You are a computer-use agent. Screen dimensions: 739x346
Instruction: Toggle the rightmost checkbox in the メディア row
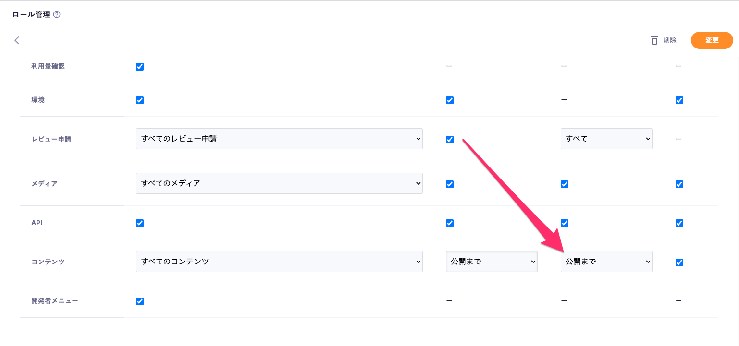coord(679,184)
